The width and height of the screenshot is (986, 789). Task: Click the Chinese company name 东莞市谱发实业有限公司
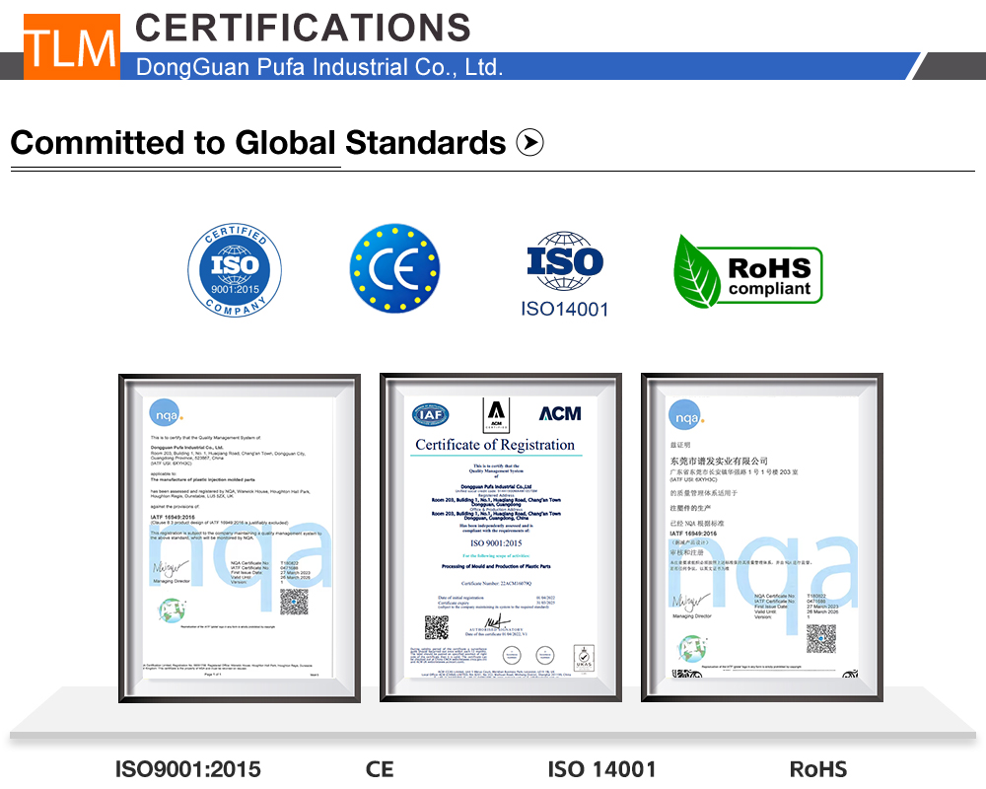(x=719, y=461)
